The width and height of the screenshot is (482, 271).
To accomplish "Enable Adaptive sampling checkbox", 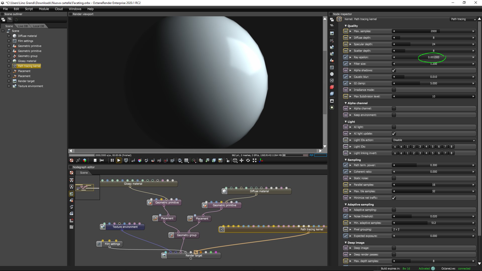I will pos(394,210).
